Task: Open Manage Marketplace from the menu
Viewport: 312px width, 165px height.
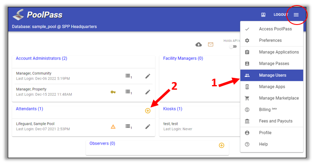Action: point(272,98)
